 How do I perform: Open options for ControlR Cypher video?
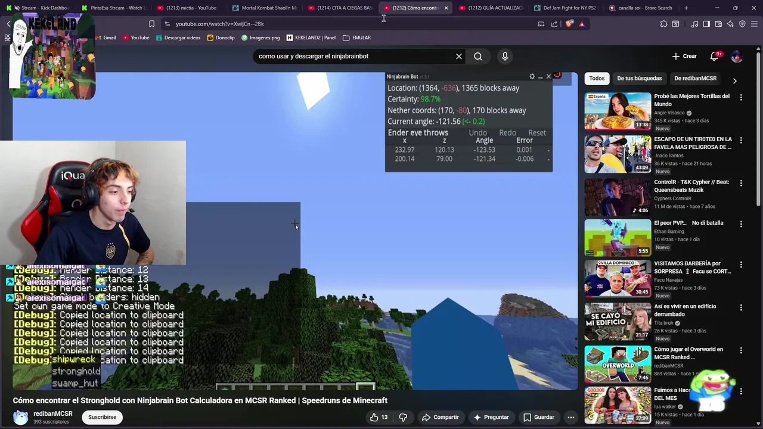(x=741, y=183)
